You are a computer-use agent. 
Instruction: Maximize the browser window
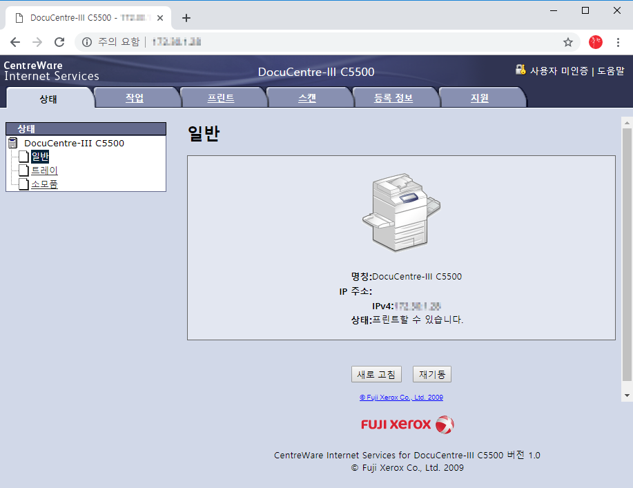click(x=585, y=10)
